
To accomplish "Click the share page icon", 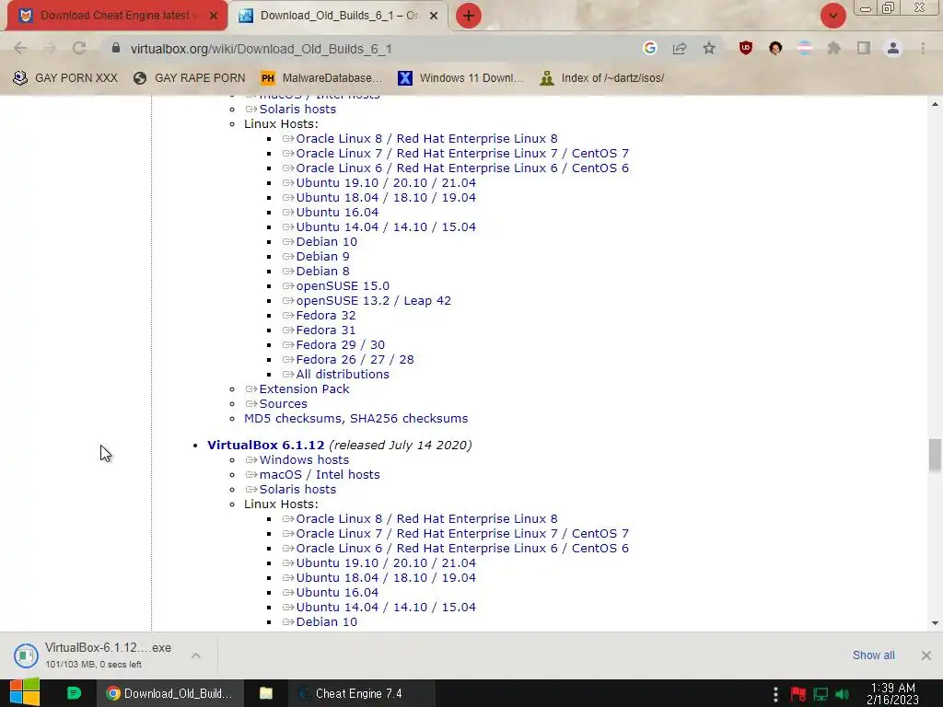I will [680, 49].
